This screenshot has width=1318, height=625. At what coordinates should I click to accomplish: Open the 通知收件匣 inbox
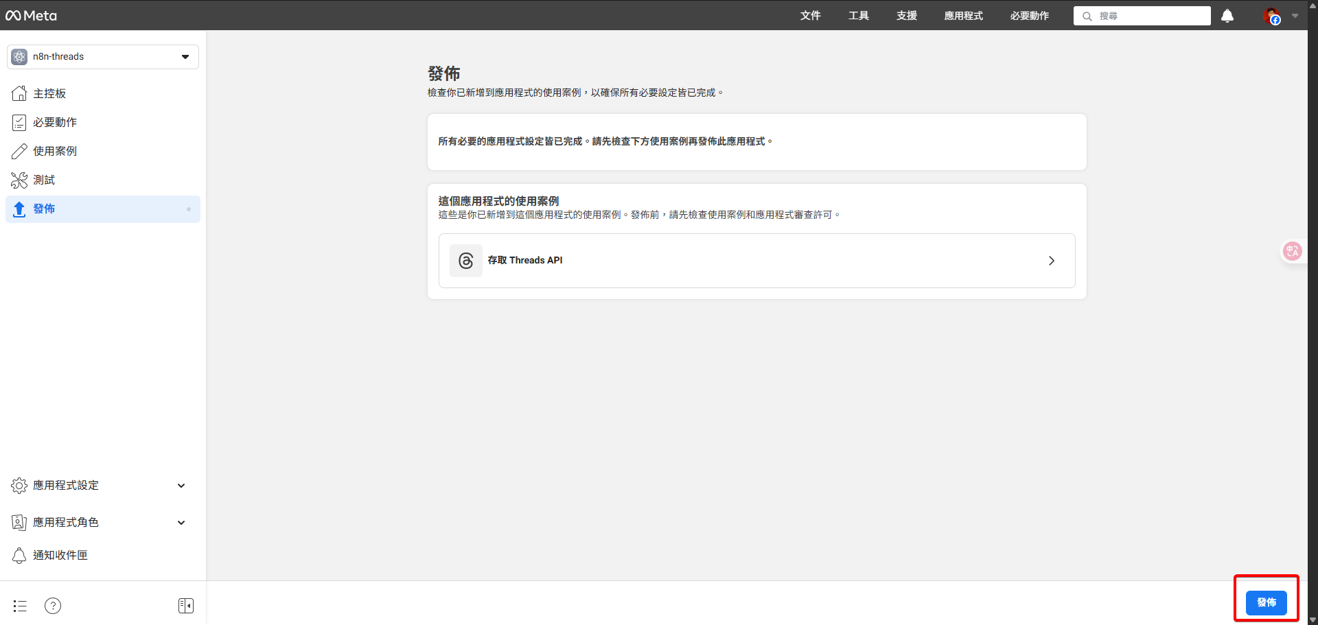(60, 555)
